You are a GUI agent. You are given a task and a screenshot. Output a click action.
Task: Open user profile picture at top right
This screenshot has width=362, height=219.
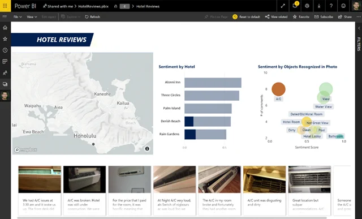[356, 6]
